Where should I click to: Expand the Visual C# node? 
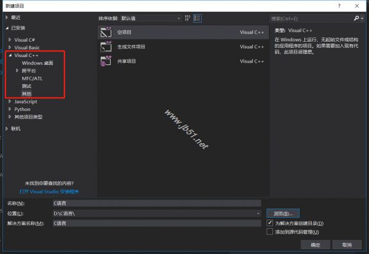[10, 40]
